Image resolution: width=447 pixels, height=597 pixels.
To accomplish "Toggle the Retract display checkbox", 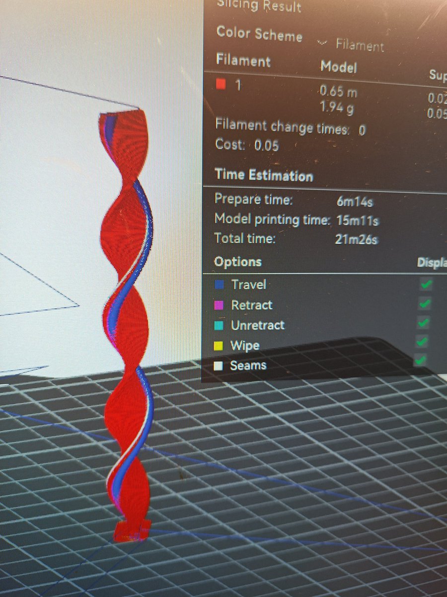I will [x=424, y=303].
